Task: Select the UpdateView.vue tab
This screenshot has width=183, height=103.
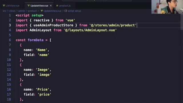Action: pos(39,6)
